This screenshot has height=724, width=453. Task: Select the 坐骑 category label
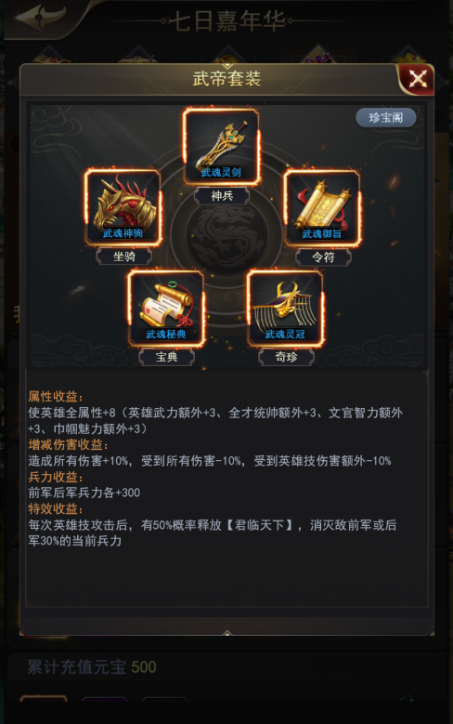point(124,257)
